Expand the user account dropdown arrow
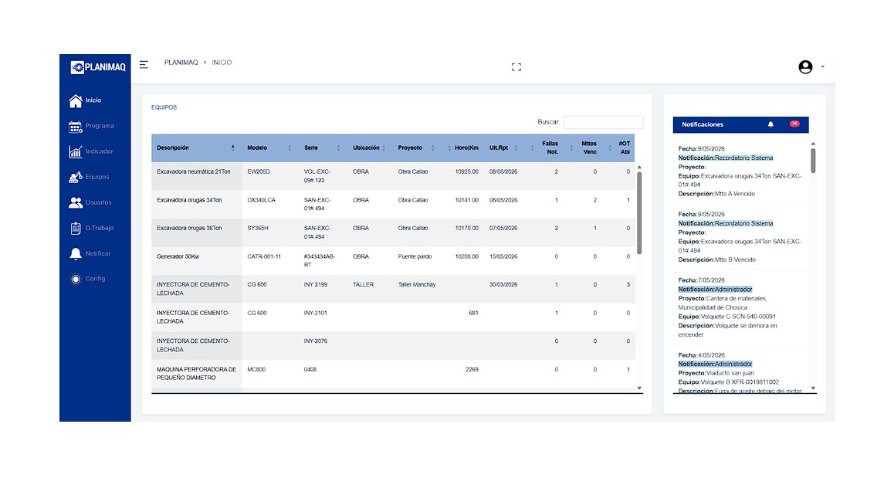Viewport: 894px width, 485px height. tap(822, 66)
